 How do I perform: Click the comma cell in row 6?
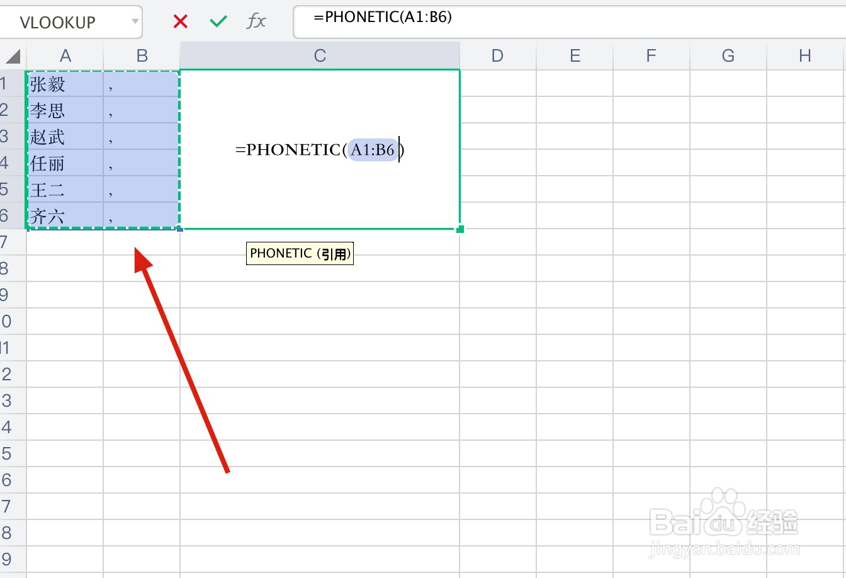click(x=142, y=216)
